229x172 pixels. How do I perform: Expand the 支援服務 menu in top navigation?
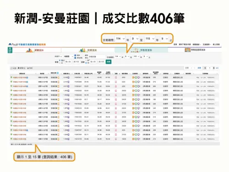click(x=207, y=44)
